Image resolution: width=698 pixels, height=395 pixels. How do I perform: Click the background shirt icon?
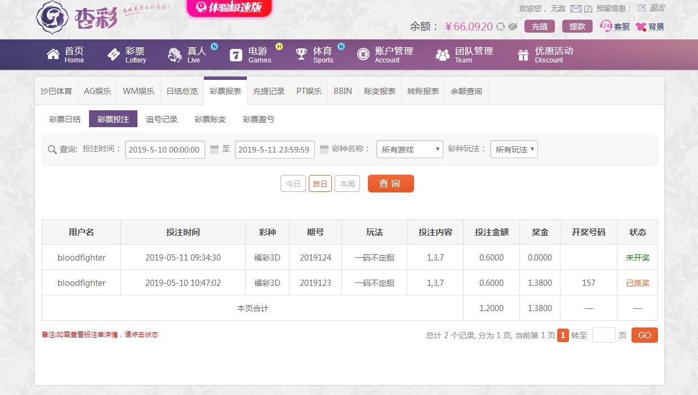[641, 26]
